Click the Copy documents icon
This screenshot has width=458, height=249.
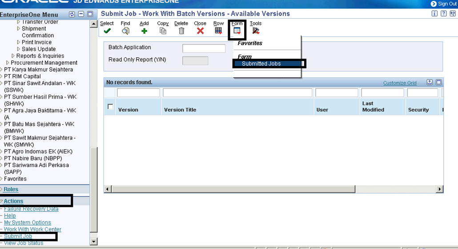(163, 31)
